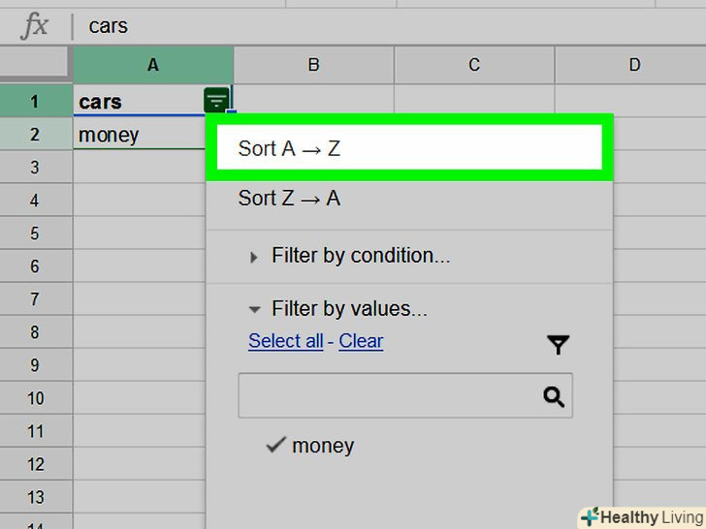Select column B header
The width and height of the screenshot is (706, 529).
[x=313, y=65]
